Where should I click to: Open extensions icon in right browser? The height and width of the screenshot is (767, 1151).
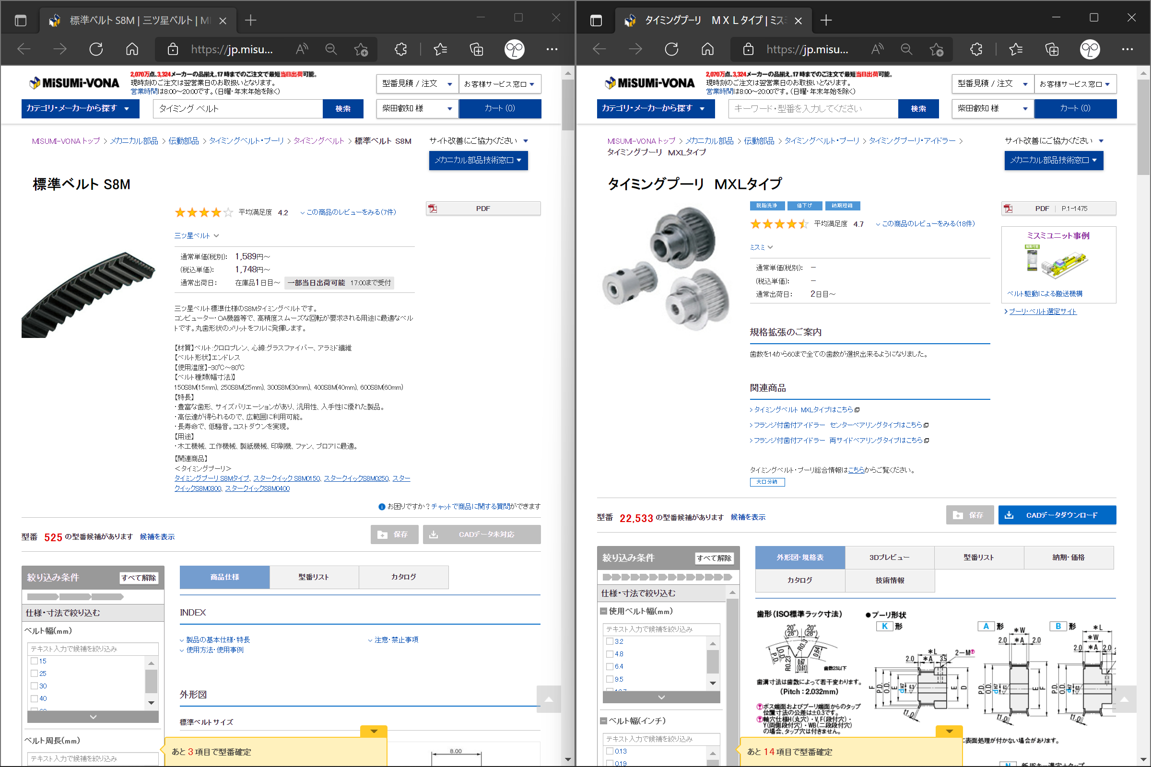click(x=976, y=49)
